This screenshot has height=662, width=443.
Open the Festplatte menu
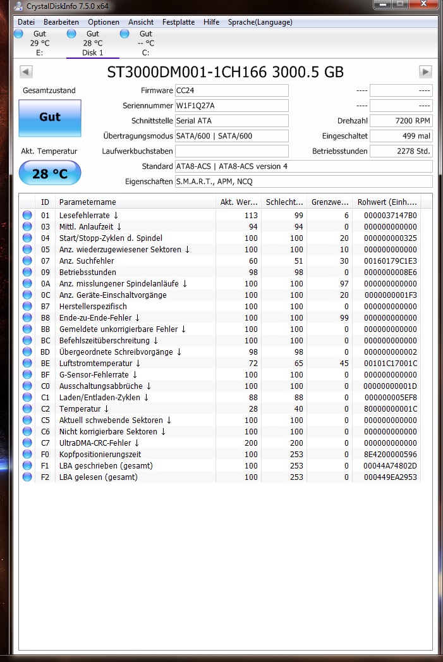[178, 22]
